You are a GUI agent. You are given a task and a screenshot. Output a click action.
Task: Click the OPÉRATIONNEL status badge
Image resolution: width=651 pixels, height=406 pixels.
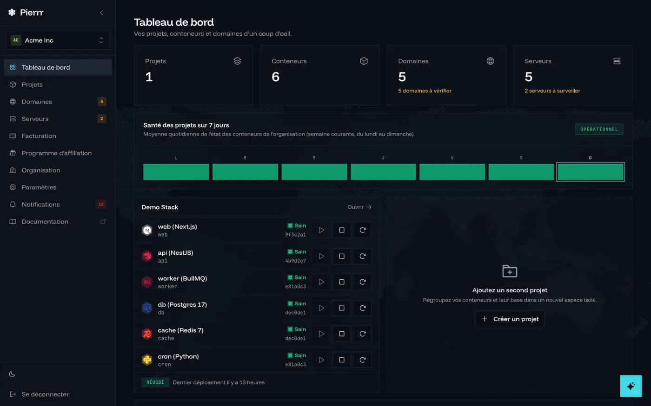[599, 129]
